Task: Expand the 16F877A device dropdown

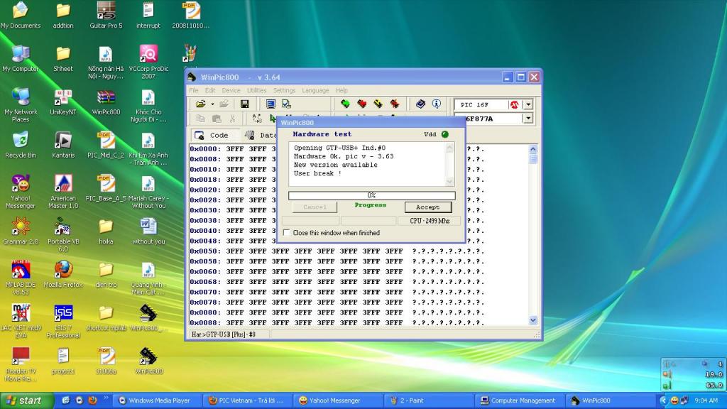Action: pos(528,119)
